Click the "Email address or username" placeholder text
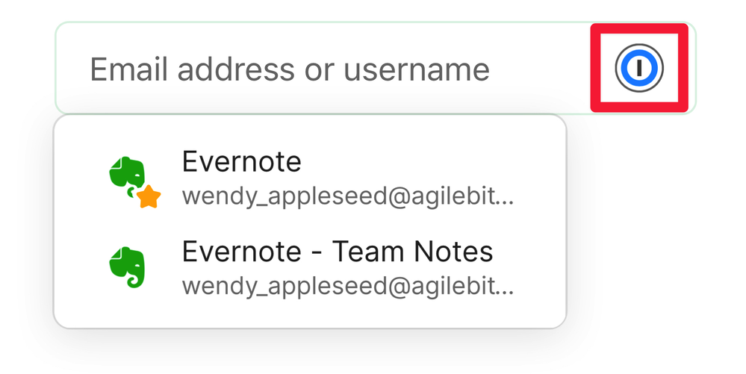This screenshot has height=374, width=746. point(290,69)
